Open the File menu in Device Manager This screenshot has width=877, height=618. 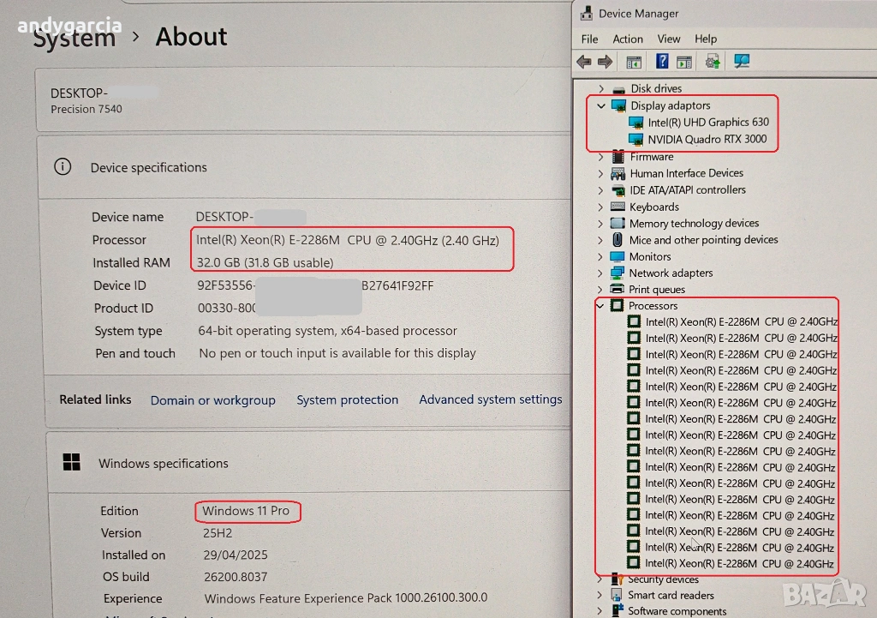tap(589, 39)
